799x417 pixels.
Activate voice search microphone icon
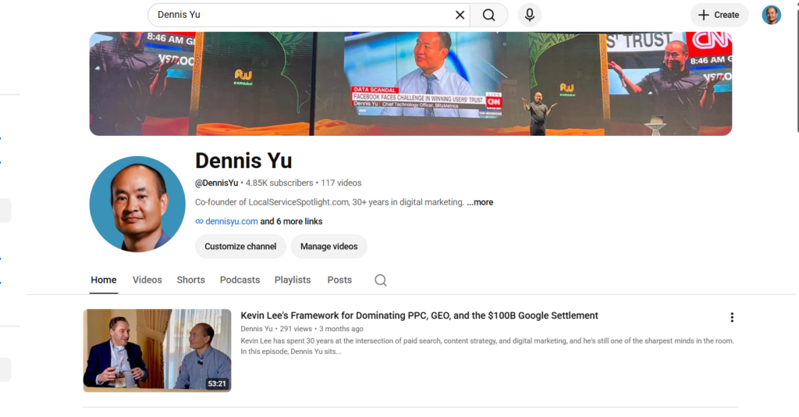pos(530,16)
